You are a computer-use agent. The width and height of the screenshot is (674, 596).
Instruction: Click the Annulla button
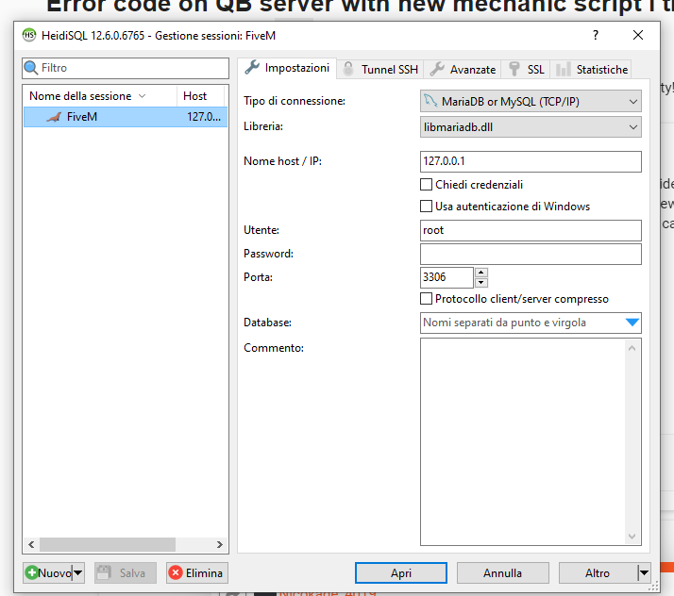[502, 572]
